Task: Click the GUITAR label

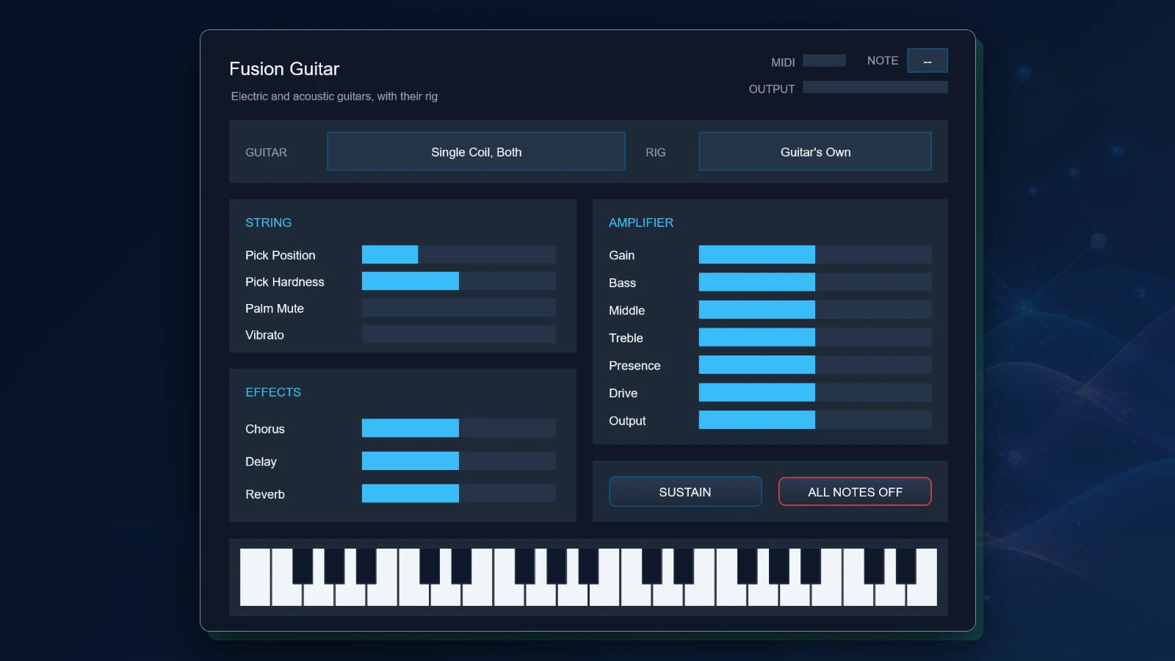Action: (x=266, y=152)
